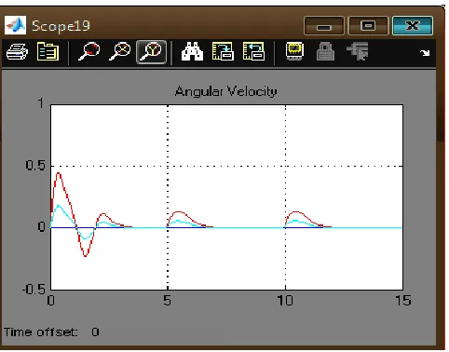Click the x-axis tick label 10
The width and height of the screenshot is (449, 352).
pyautogui.click(x=285, y=300)
